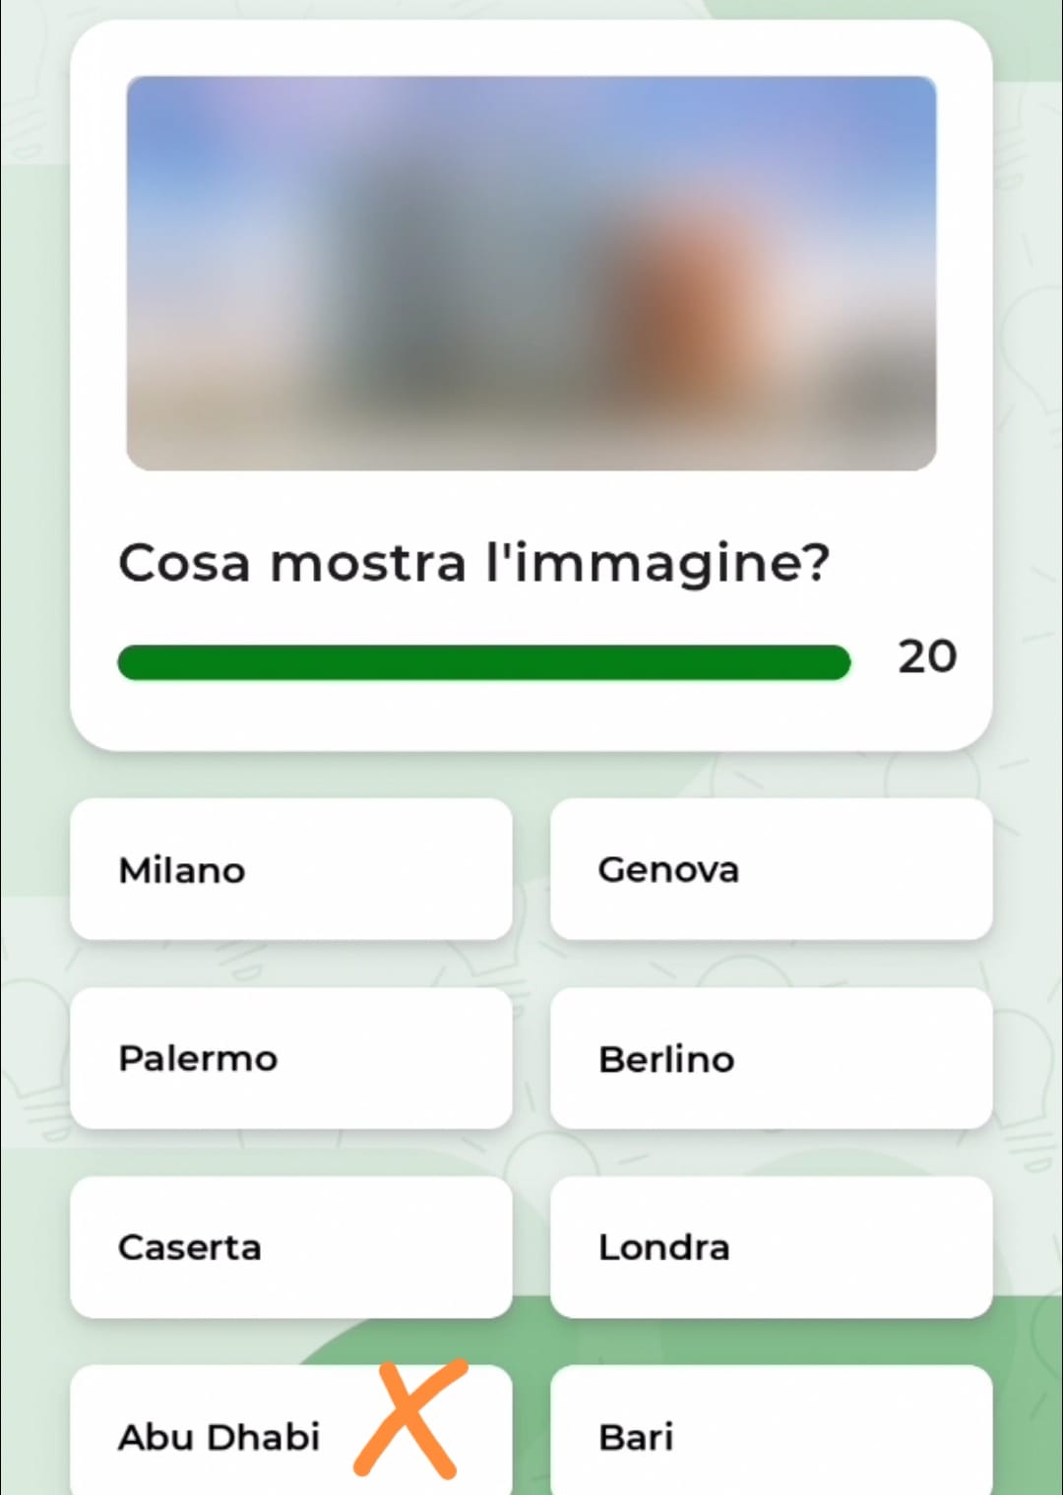
Task: Click the countdown number 20
Action: (x=926, y=656)
